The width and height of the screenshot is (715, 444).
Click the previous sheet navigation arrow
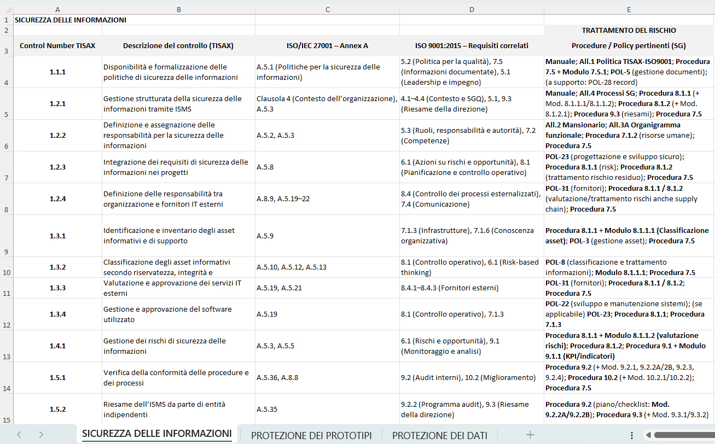[19, 435]
